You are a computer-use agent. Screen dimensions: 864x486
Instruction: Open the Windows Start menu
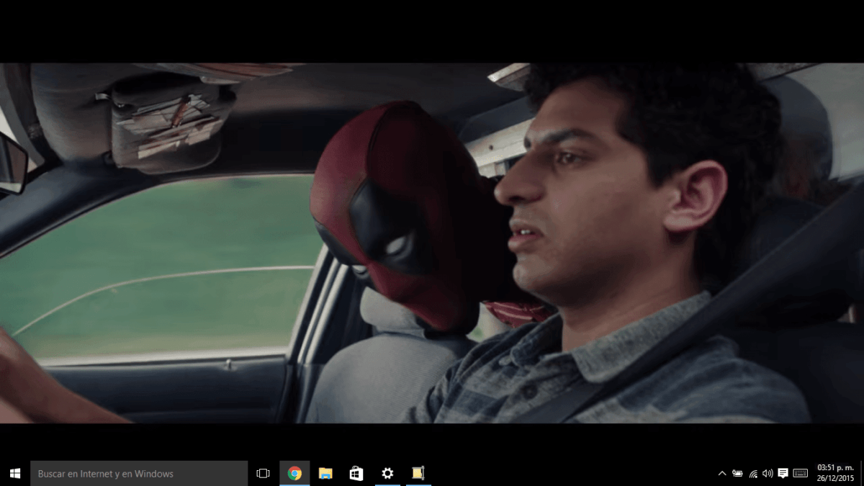[15, 473]
